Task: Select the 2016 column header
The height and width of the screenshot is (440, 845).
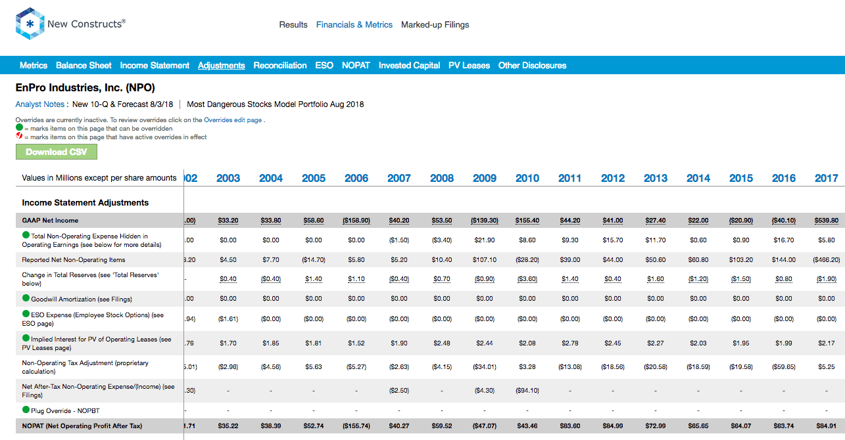Action: [x=784, y=179]
